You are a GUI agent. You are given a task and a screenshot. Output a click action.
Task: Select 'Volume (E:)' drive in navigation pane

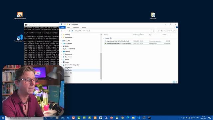click(x=69, y=70)
